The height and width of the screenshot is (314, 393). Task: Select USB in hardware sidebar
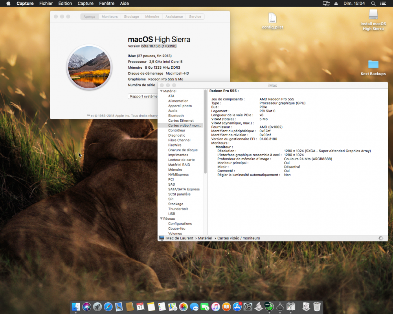(172, 214)
